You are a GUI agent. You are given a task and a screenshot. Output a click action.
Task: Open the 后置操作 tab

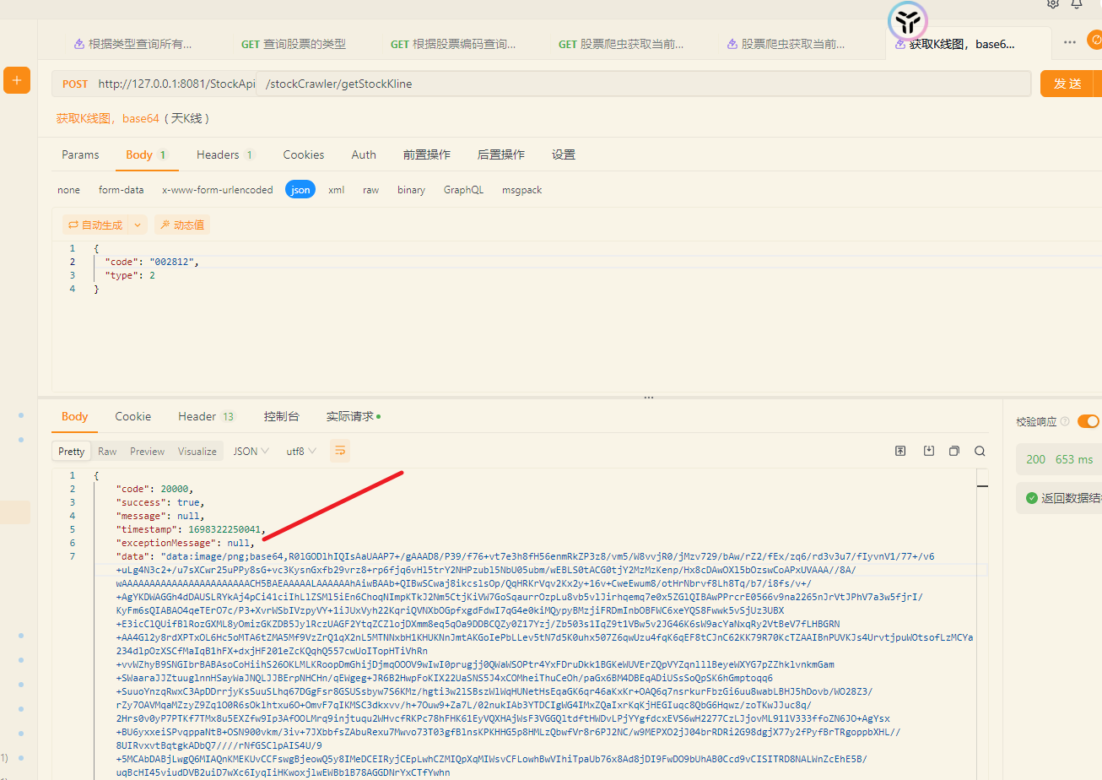(501, 154)
